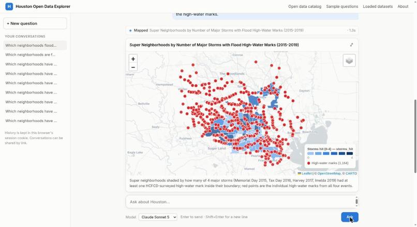417x227 pixels.
Task: Open the OpenStreetMap attribution link
Action: pyautogui.click(x=329, y=173)
